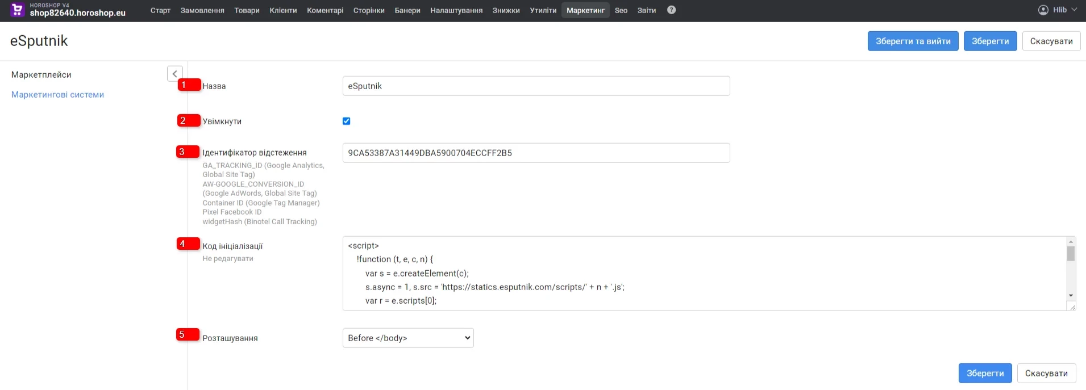This screenshot has width=1086, height=390.
Task: Open the Знижки menu
Action: coord(506,11)
